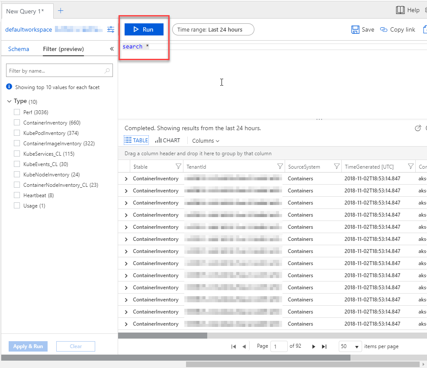Tick the Heartbeat type checkbox
This screenshot has width=427, height=368.
pos(17,195)
